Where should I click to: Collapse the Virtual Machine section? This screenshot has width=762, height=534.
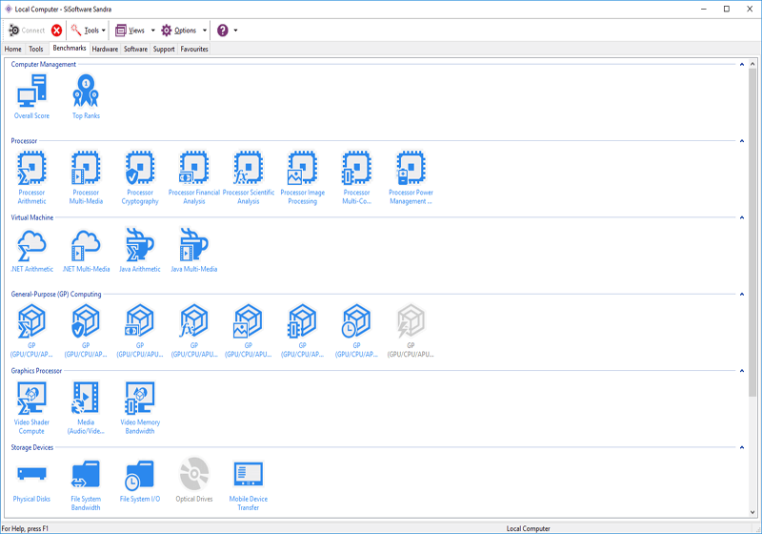click(x=742, y=217)
